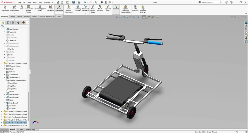
Task: Expand more FeatureManager tabs arrow
Action: click(28, 23)
